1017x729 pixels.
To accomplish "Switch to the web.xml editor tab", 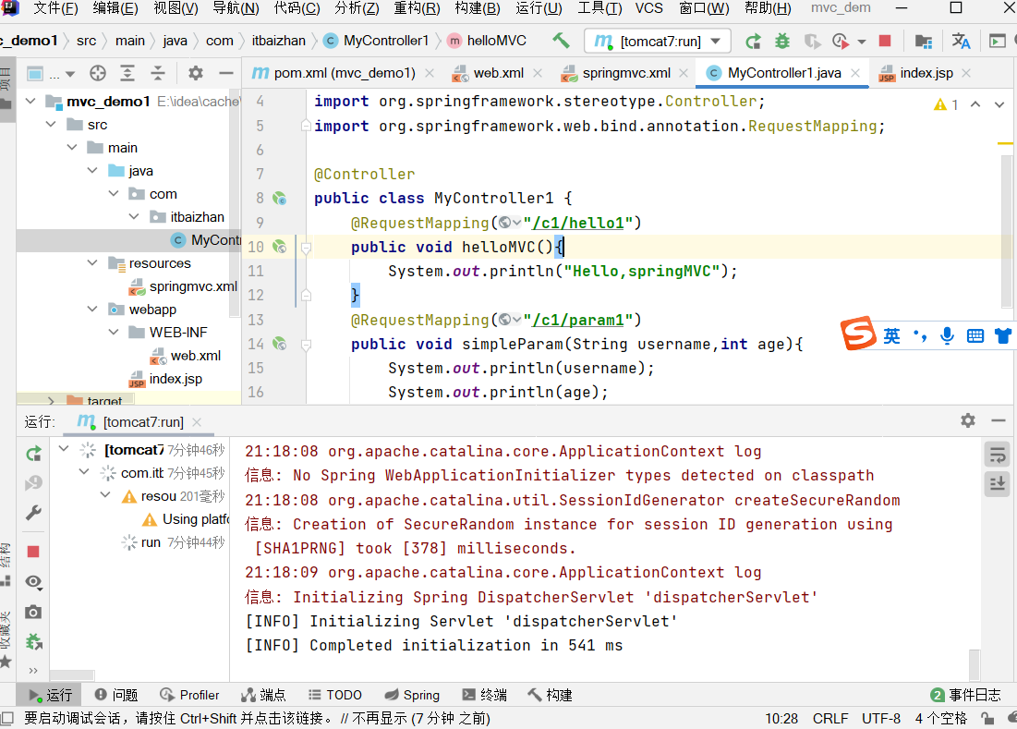I will pyautogui.click(x=498, y=73).
